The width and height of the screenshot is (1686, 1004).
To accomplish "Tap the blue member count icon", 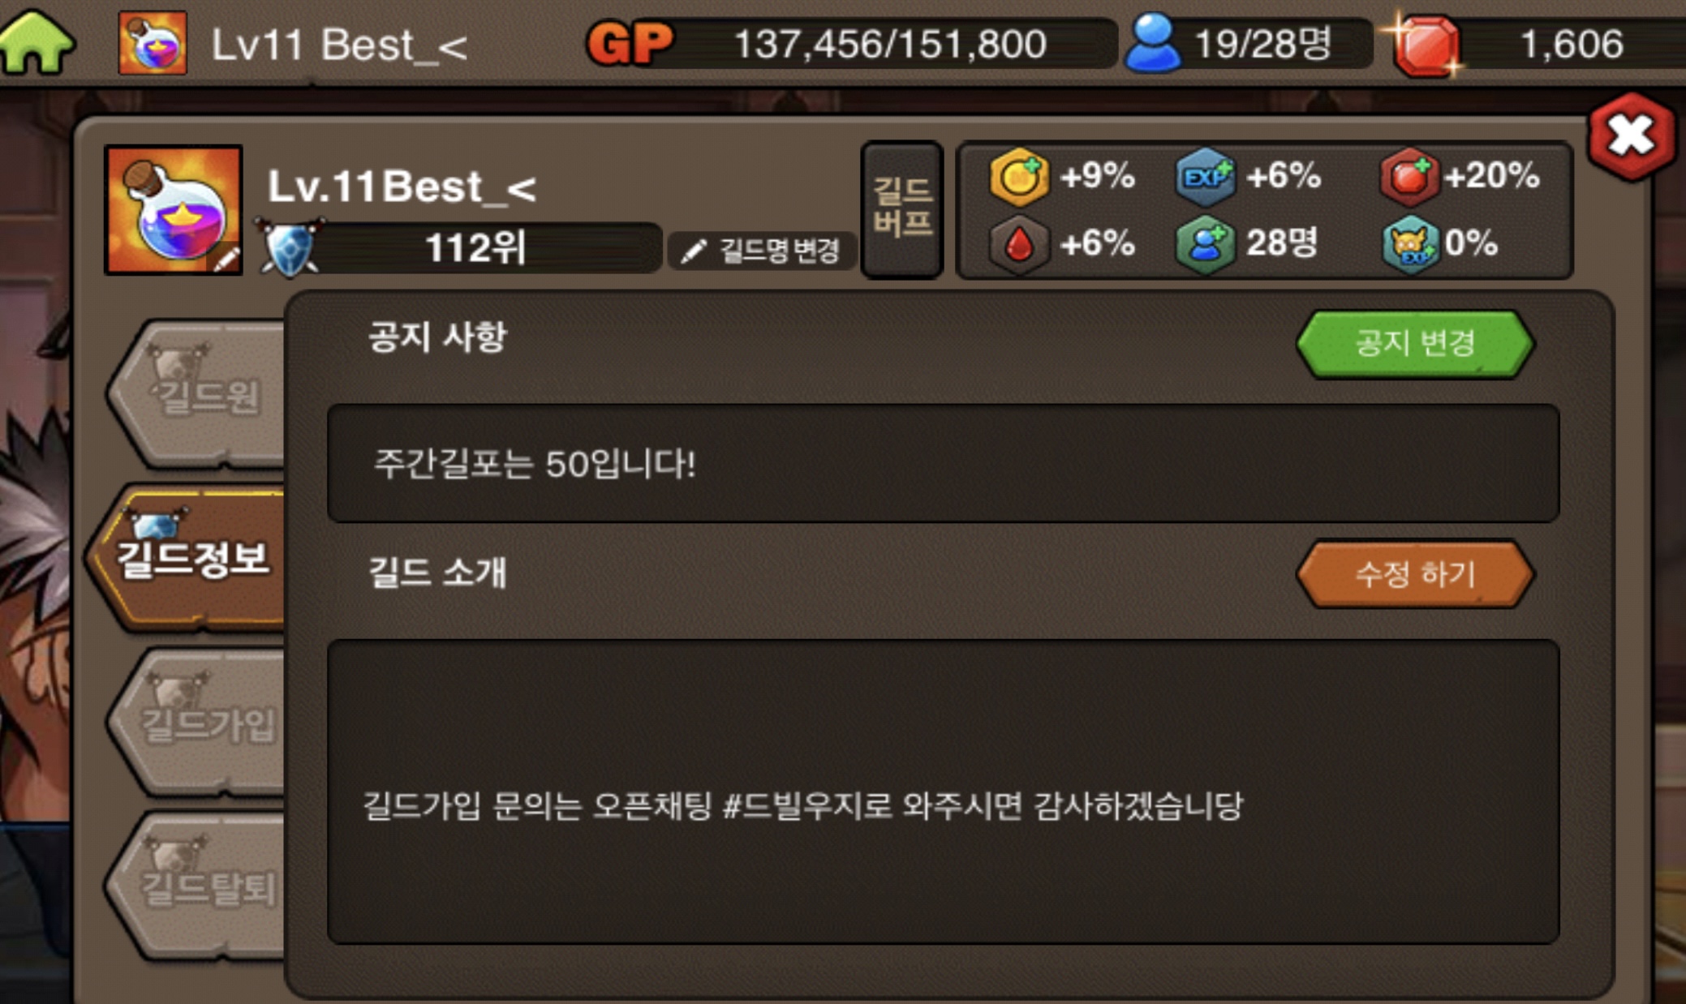I will point(1153,44).
